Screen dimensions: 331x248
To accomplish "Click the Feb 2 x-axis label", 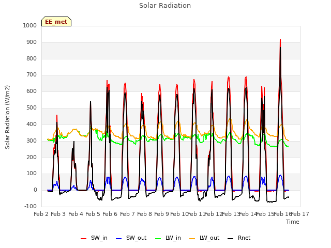I will click(41, 214).
